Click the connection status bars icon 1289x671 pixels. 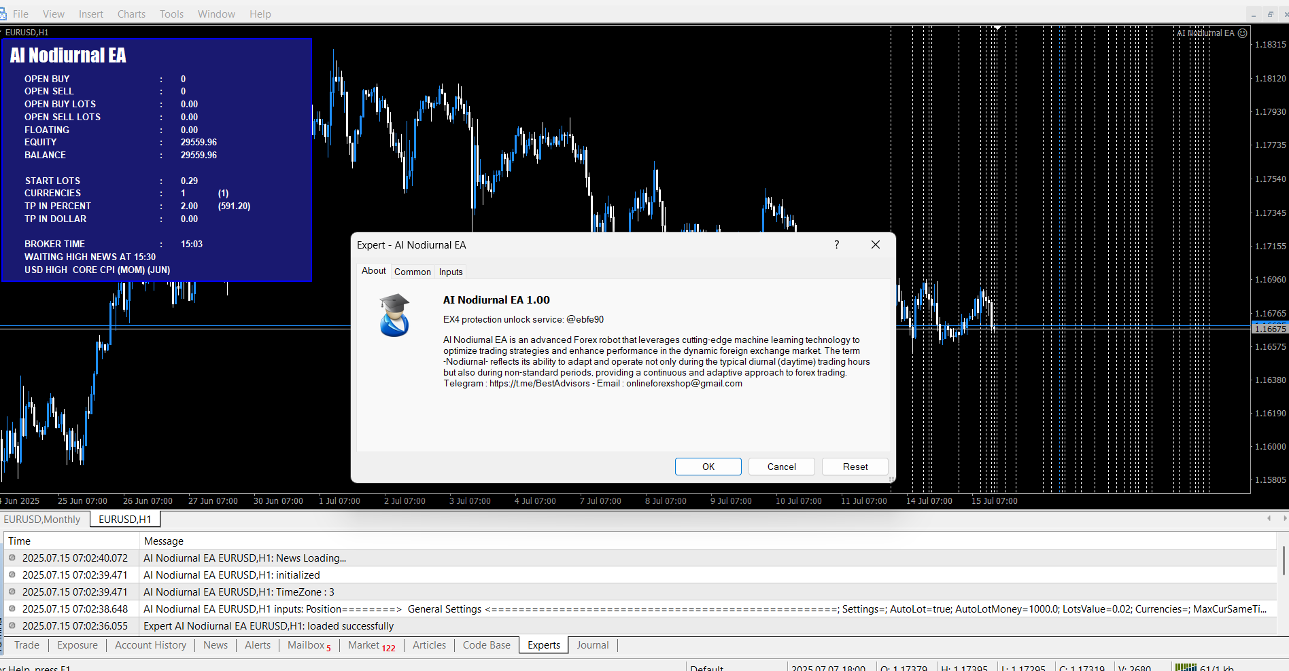[x=1186, y=668]
